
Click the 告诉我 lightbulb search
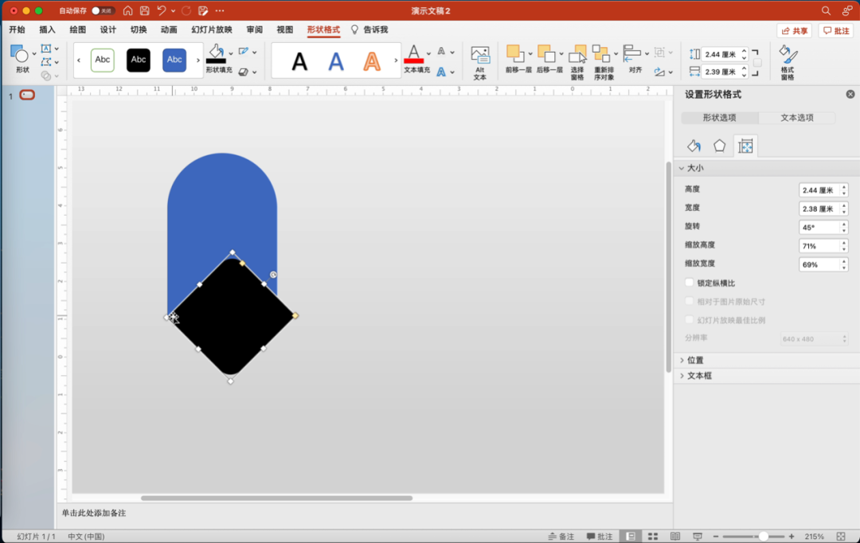click(x=369, y=29)
